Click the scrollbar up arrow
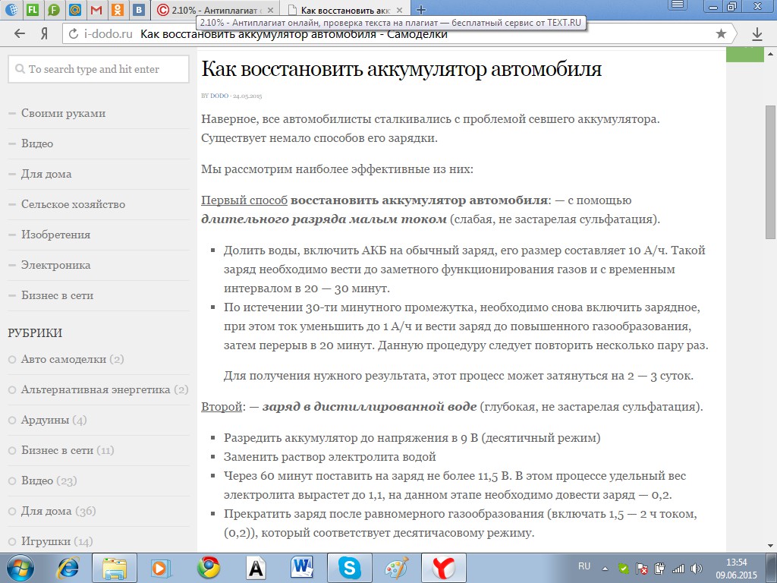This screenshot has height=583, width=777. coord(771,54)
